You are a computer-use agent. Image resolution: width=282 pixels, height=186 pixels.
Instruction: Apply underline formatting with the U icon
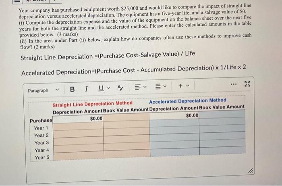pos(101,88)
